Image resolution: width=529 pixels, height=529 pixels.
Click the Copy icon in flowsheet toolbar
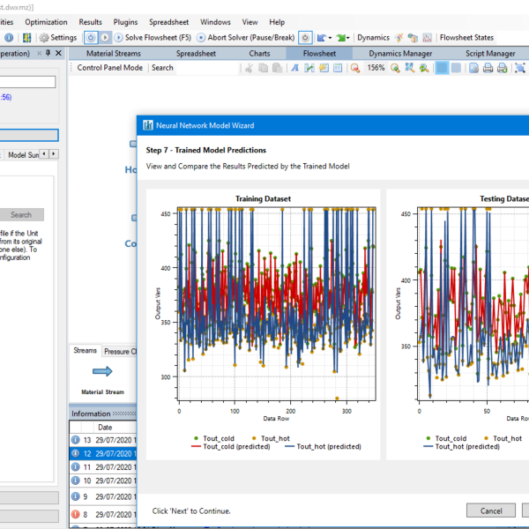click(263, 68)
